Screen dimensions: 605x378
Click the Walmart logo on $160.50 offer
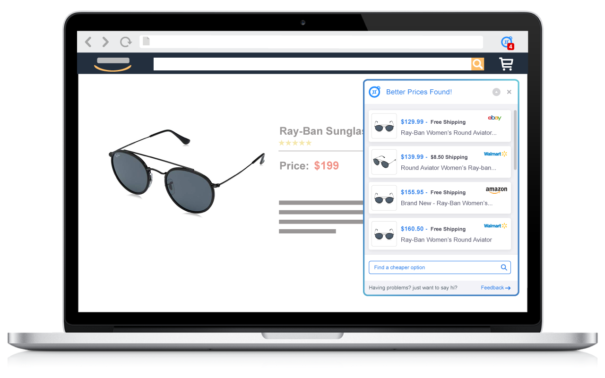pos(495,226)
